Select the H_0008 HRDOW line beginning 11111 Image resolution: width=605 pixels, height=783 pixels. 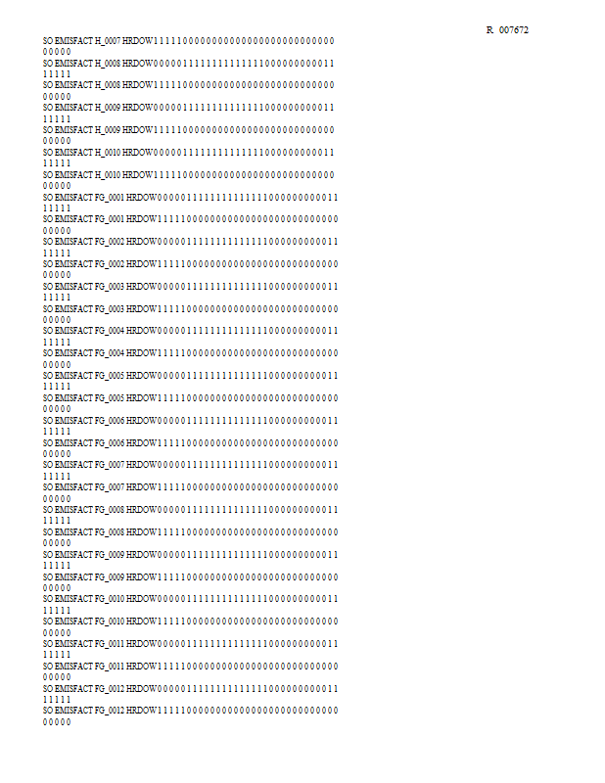(189, 90)
